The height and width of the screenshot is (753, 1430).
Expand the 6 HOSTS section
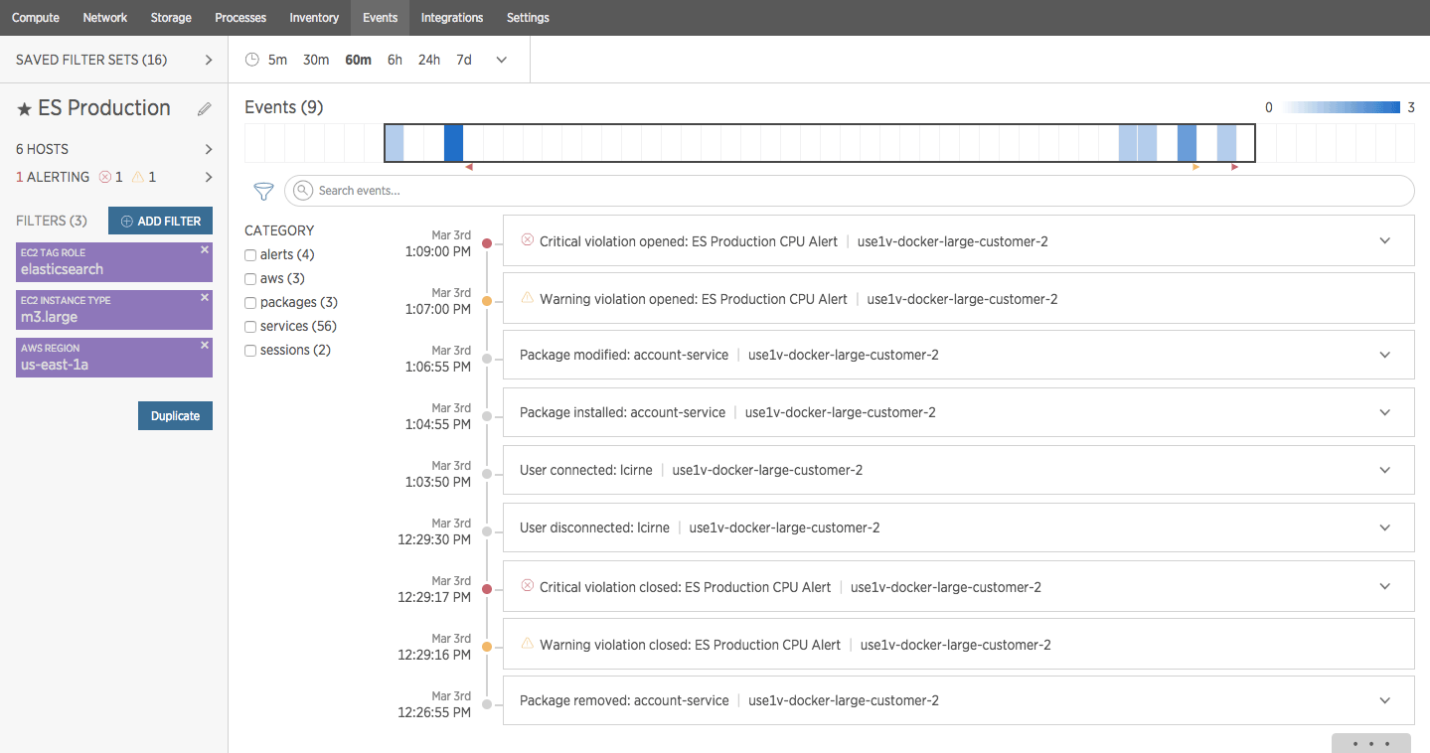point(209,149)
